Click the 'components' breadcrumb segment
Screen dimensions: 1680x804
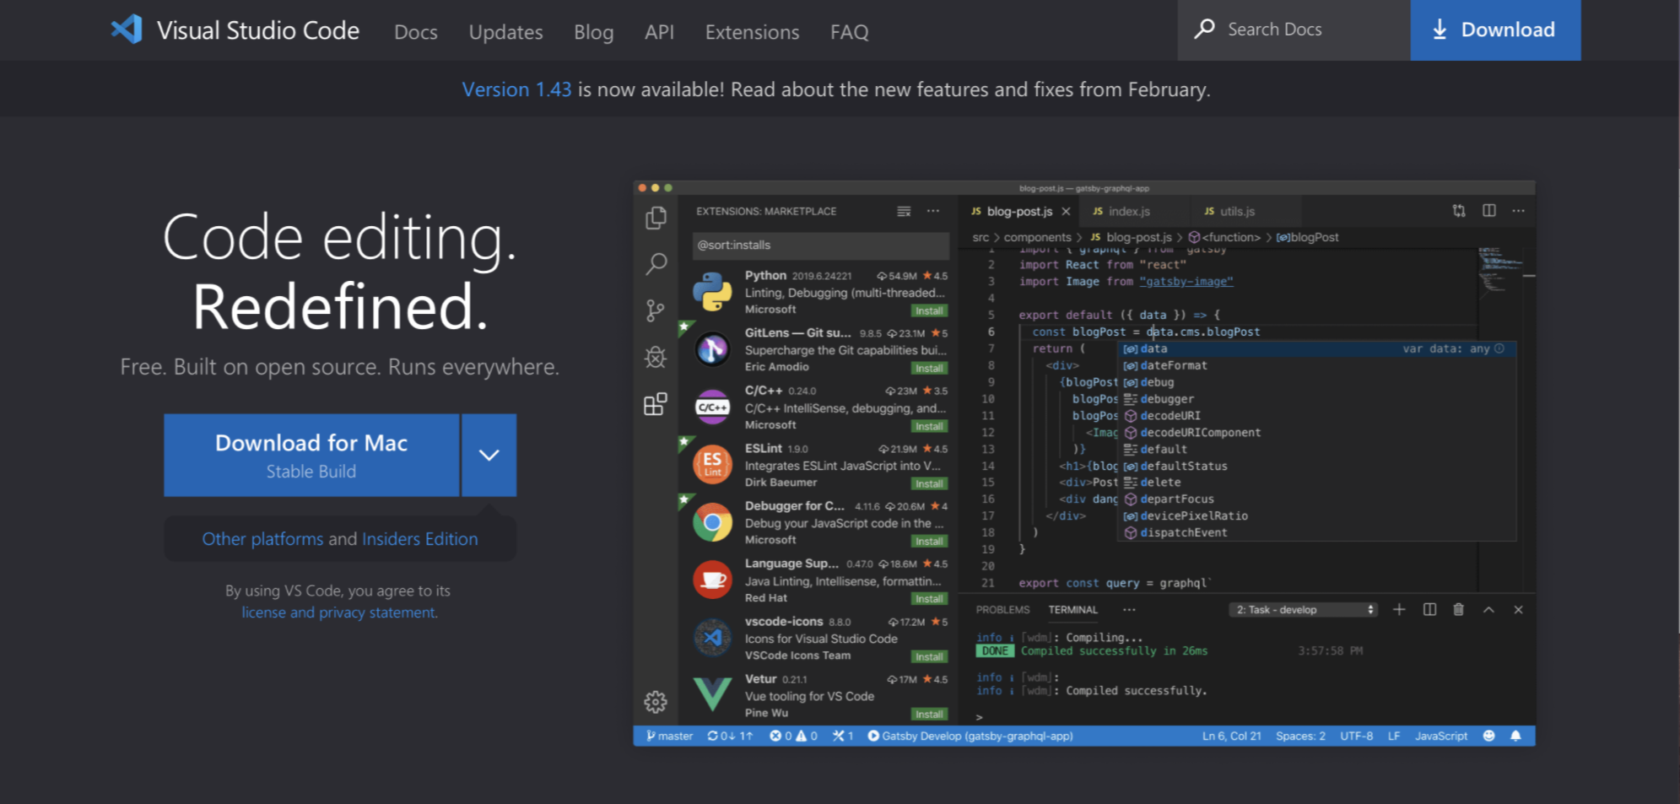pos(1037,237)
